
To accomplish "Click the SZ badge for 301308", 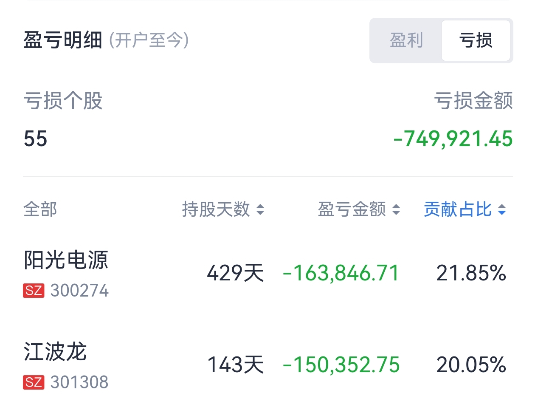I will click(34, 382).
